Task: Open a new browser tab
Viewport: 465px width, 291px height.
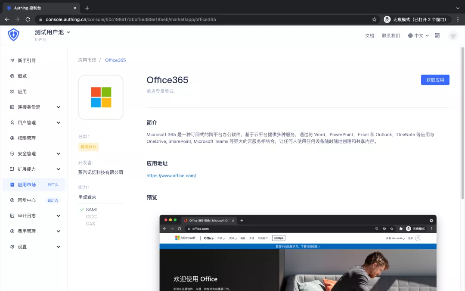Action: [87, 8]
